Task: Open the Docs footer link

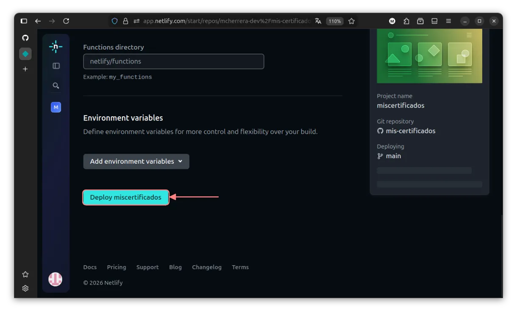Action: tap(90, 267)
